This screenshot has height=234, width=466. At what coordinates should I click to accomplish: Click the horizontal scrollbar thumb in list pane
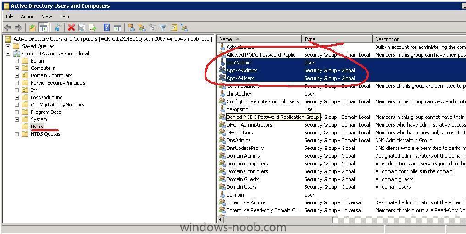point(278,219)
